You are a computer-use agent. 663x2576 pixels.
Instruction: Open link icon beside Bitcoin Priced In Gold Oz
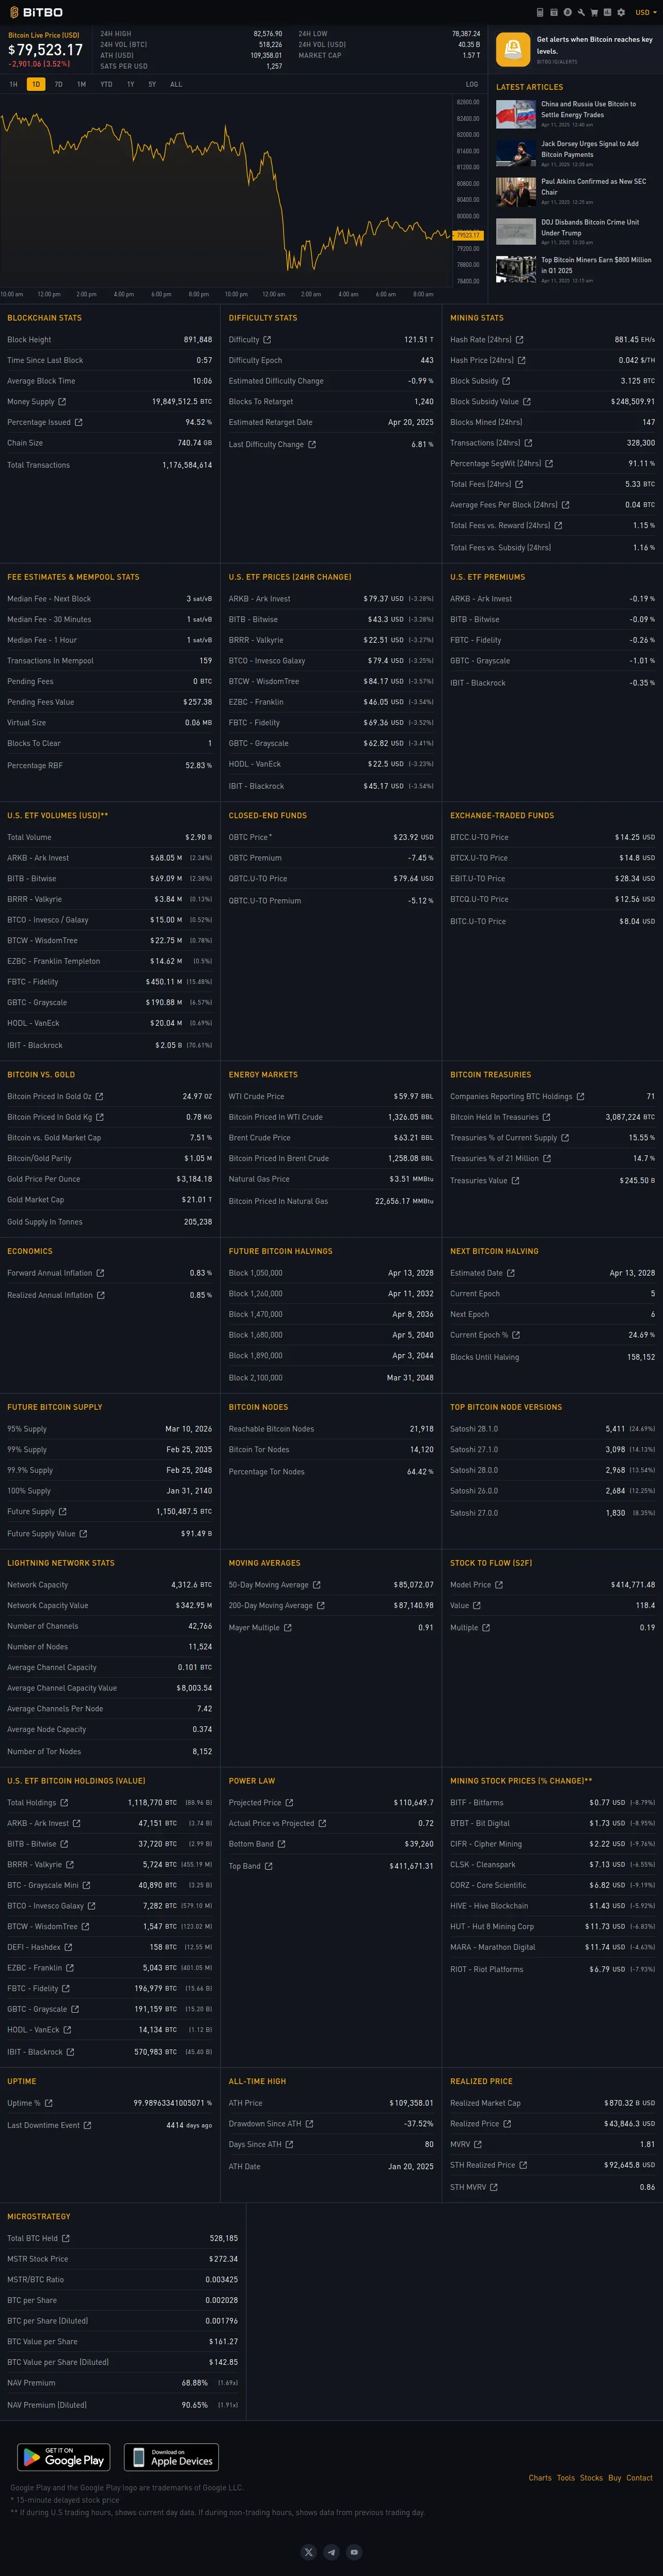(99, 1097)
